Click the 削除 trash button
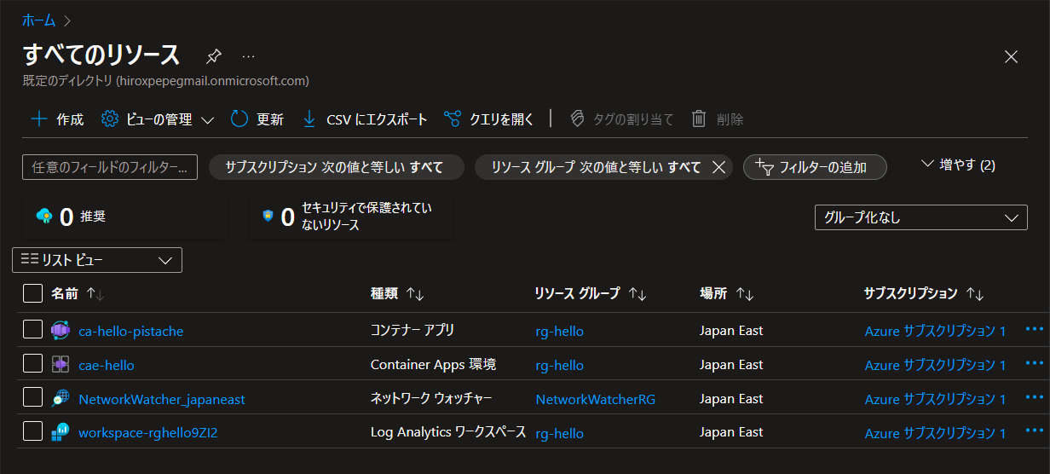The height and width of the screenshot is (474, 1050). click(x=718, y=119)
